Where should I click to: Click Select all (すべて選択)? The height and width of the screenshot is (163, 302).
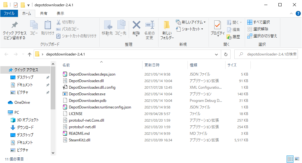point(259,22)
